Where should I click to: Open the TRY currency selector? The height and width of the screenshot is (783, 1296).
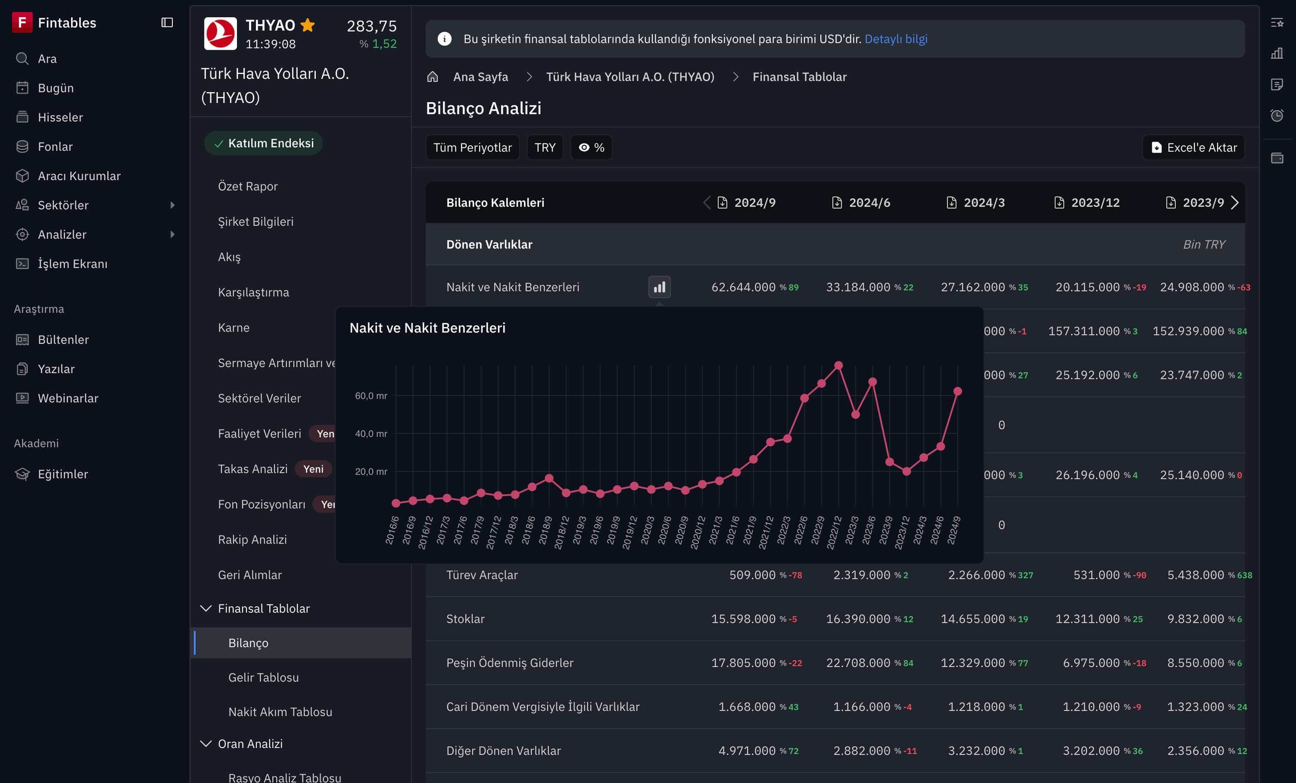544,147
